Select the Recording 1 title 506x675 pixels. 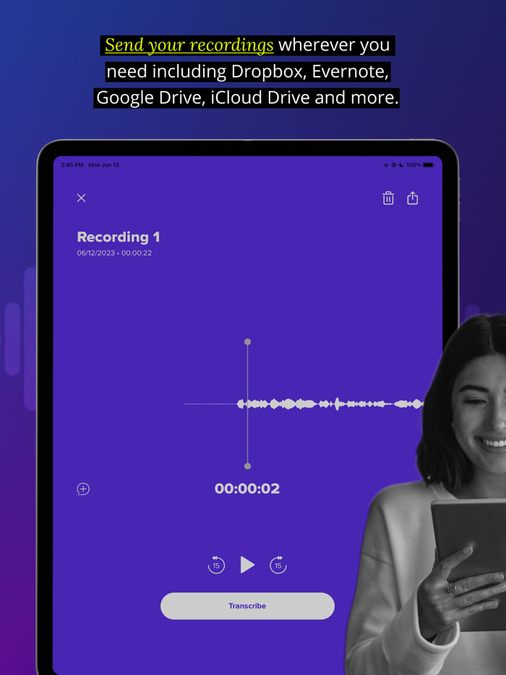coord(119,237)
